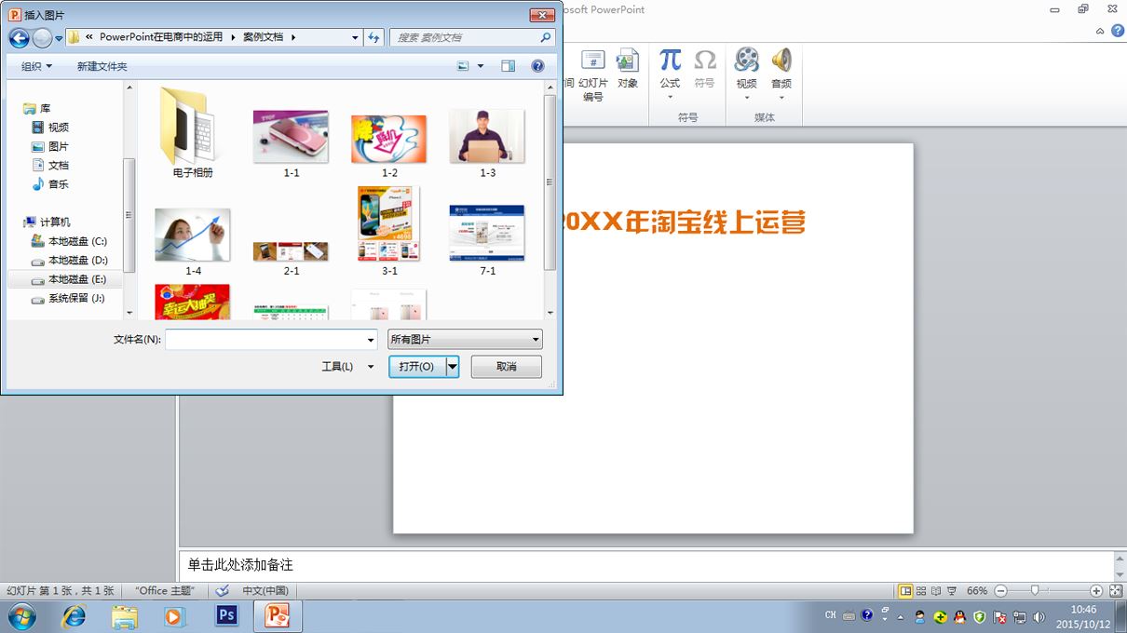Open 本地磁盘 (E:)

[x=69, y=279]
